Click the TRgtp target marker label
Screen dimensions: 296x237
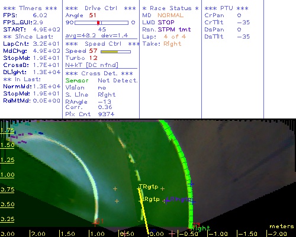[149, 187]
